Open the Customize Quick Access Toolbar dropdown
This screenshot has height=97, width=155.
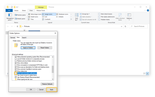[x=17, y=7]
